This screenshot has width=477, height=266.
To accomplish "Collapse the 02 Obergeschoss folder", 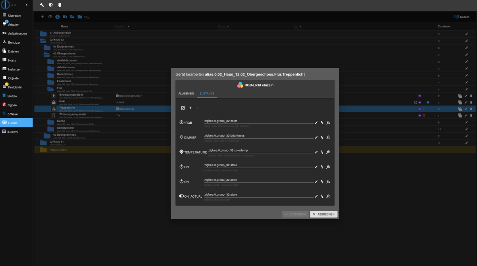I will [x=47, y=54].
